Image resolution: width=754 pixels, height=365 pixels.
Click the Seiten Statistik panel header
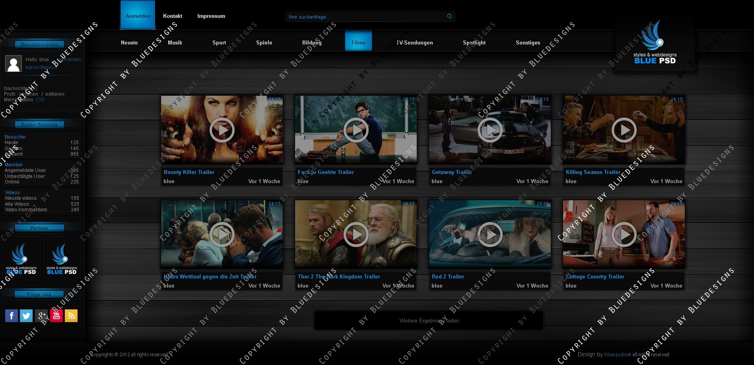tap(39, 125)
